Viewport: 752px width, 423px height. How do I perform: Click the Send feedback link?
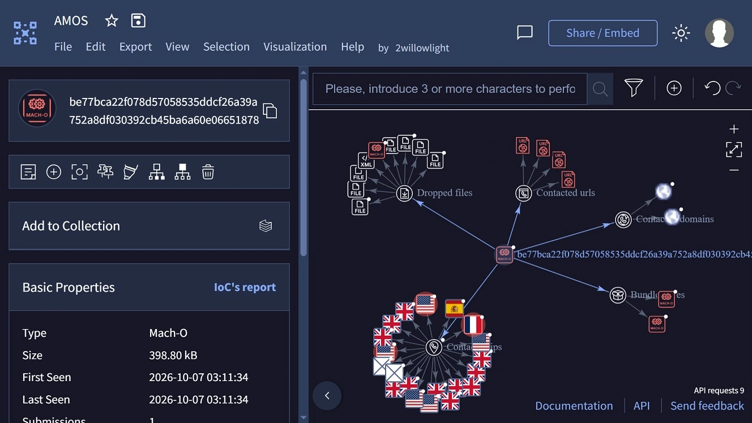coord(707,406)
